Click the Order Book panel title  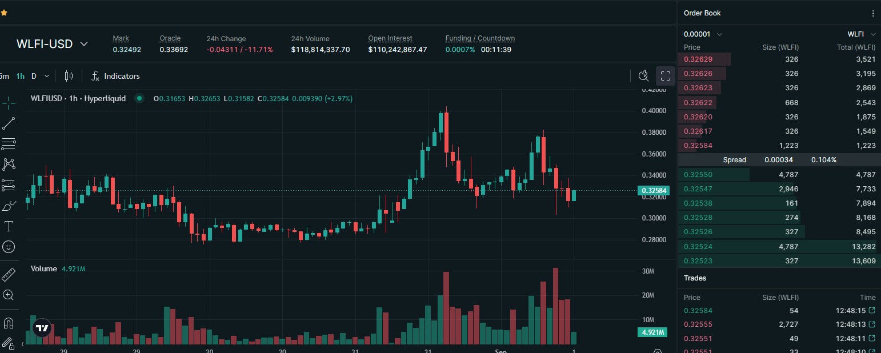point(702,13)
